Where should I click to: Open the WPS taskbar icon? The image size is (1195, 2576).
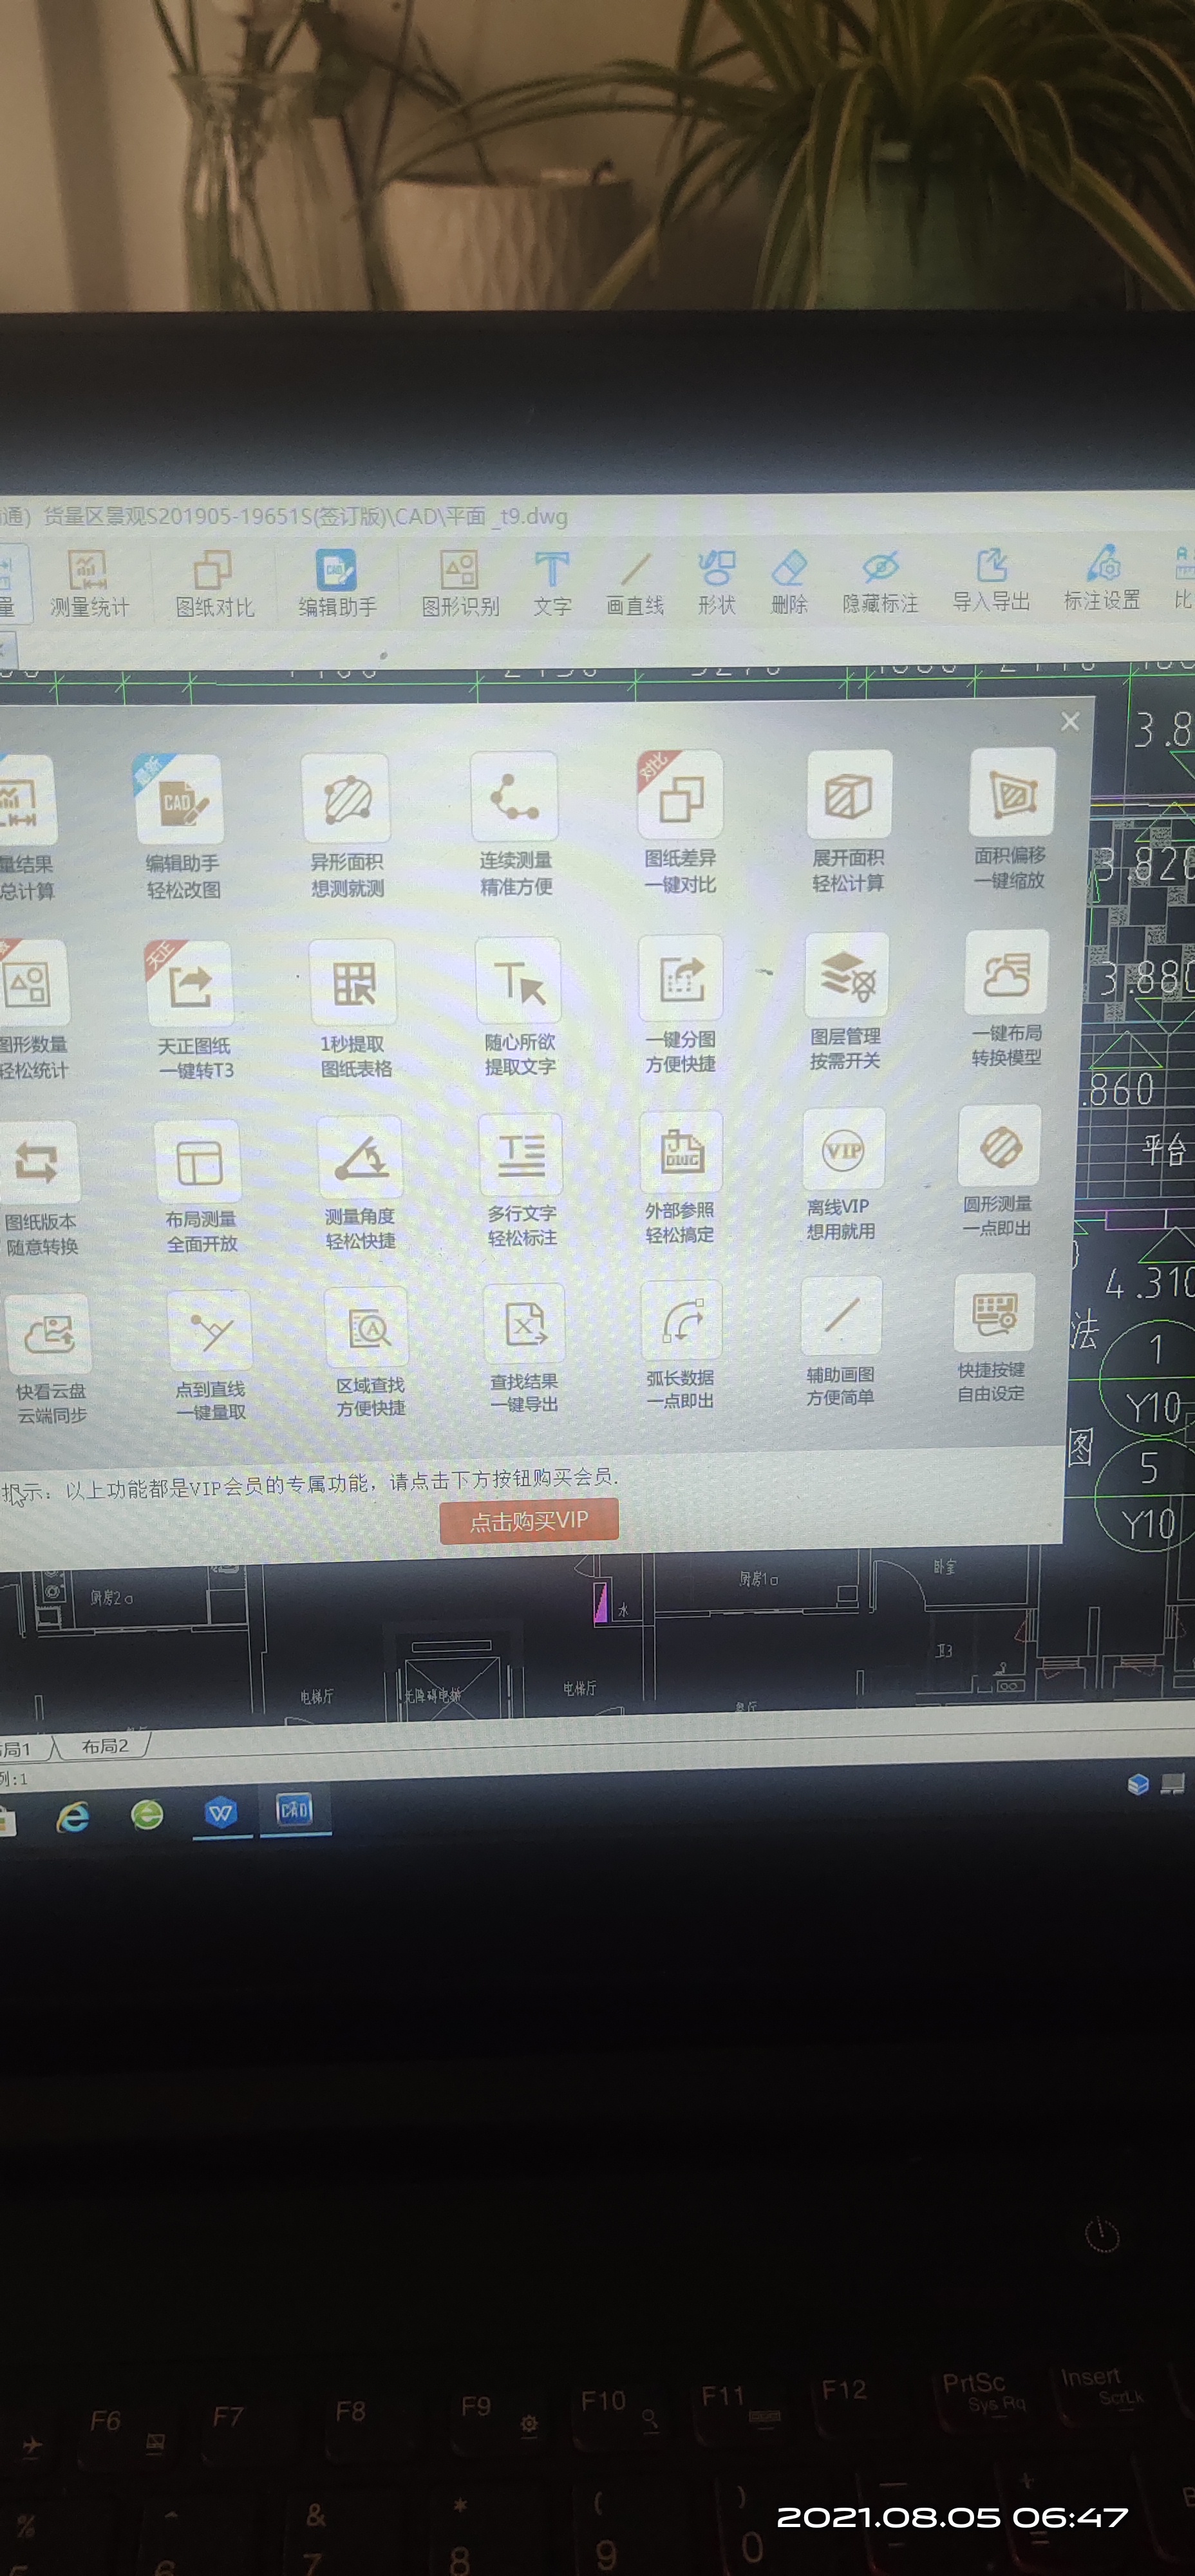(221, 1812)
